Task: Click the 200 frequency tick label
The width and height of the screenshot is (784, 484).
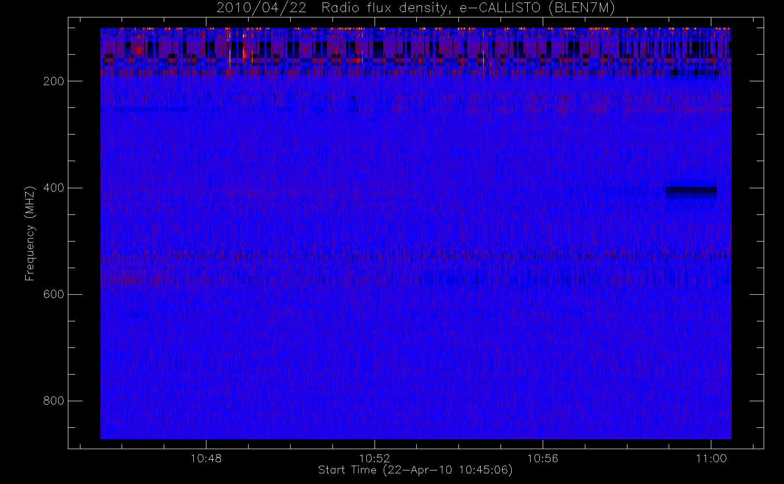Action: 54,81
